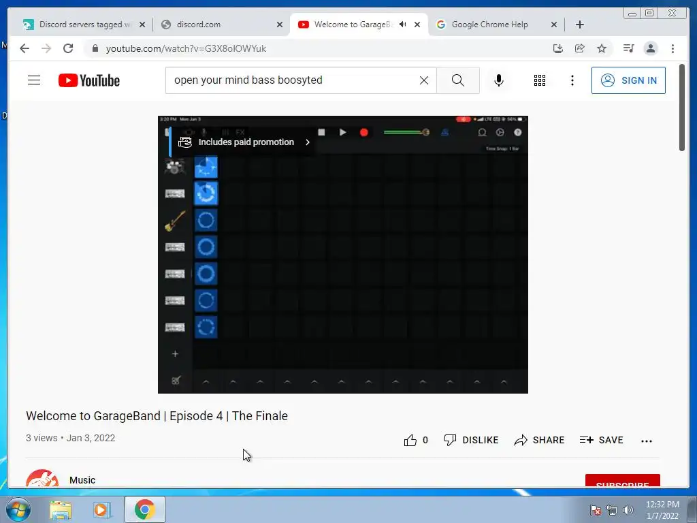Click the SHARE button under the video
697x523 pixels.
(539, 441)
